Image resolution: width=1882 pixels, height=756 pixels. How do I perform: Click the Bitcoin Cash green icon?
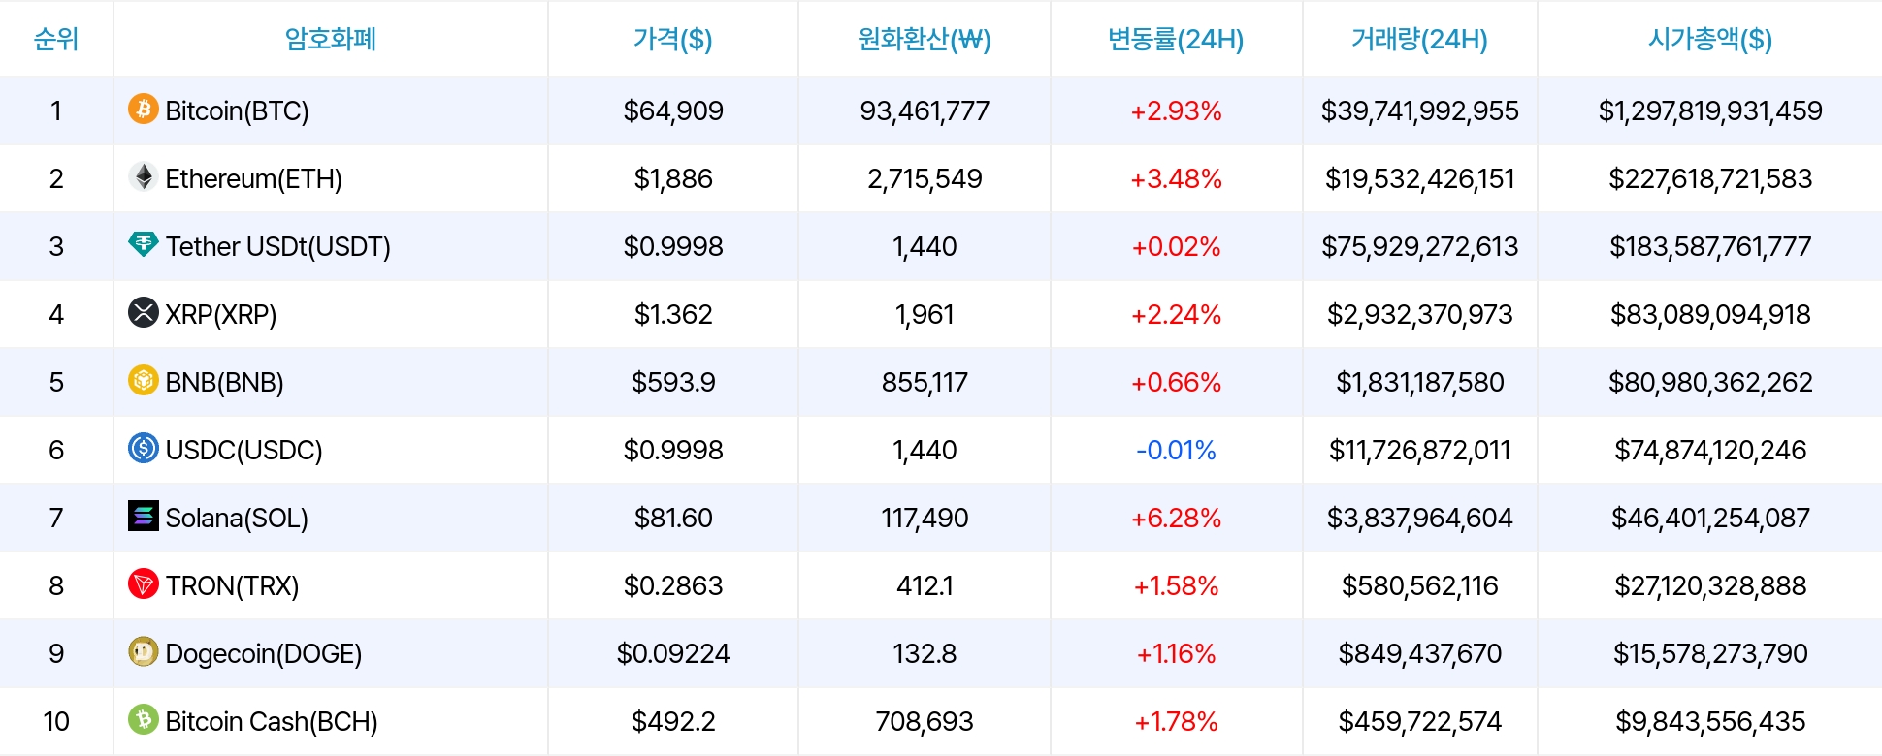(x=144, y=719)
